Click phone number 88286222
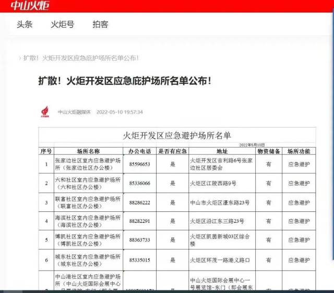Viewport: 334px width, 293px height. [x=139, y=202]
